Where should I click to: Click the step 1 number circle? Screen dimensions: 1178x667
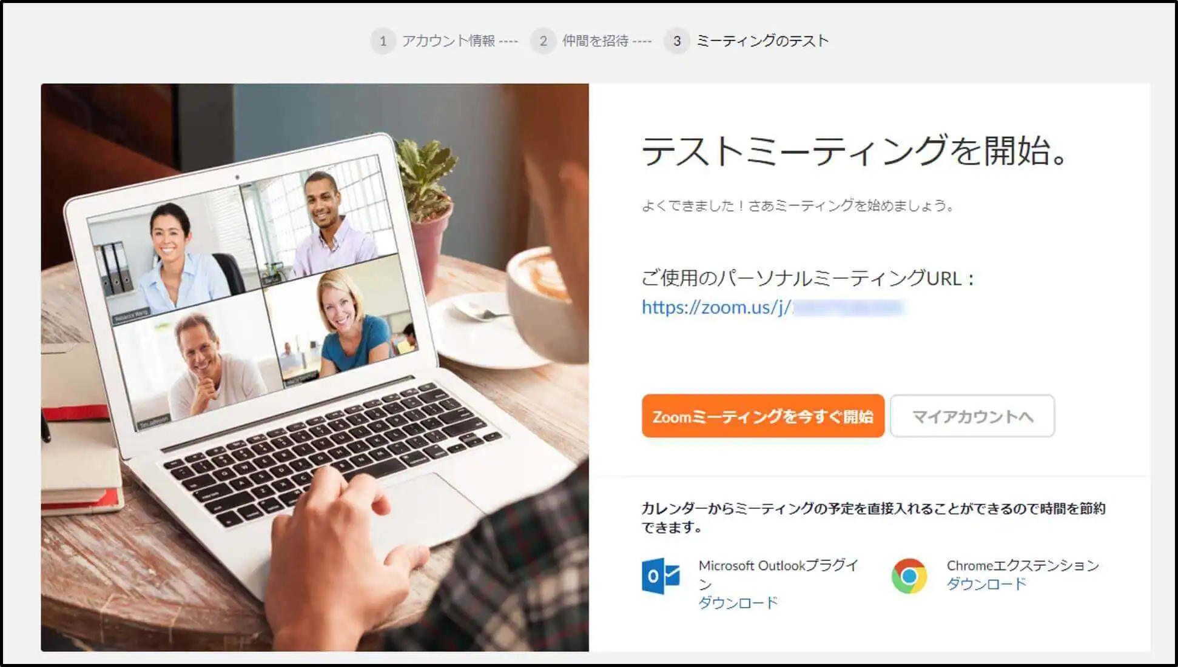[383, 41]
